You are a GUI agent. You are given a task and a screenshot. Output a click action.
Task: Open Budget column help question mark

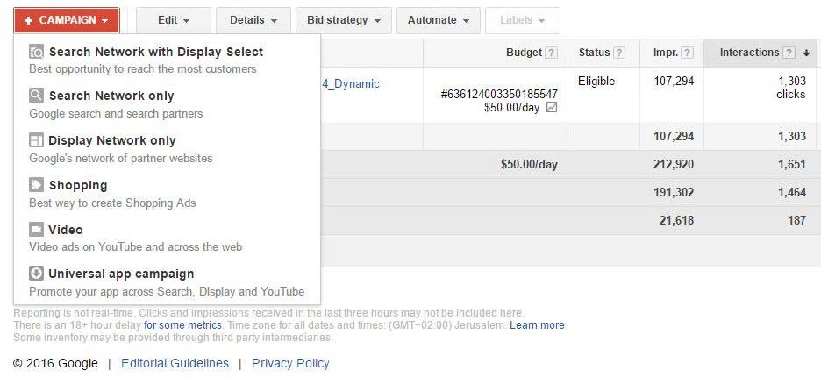tap(551, 53)
